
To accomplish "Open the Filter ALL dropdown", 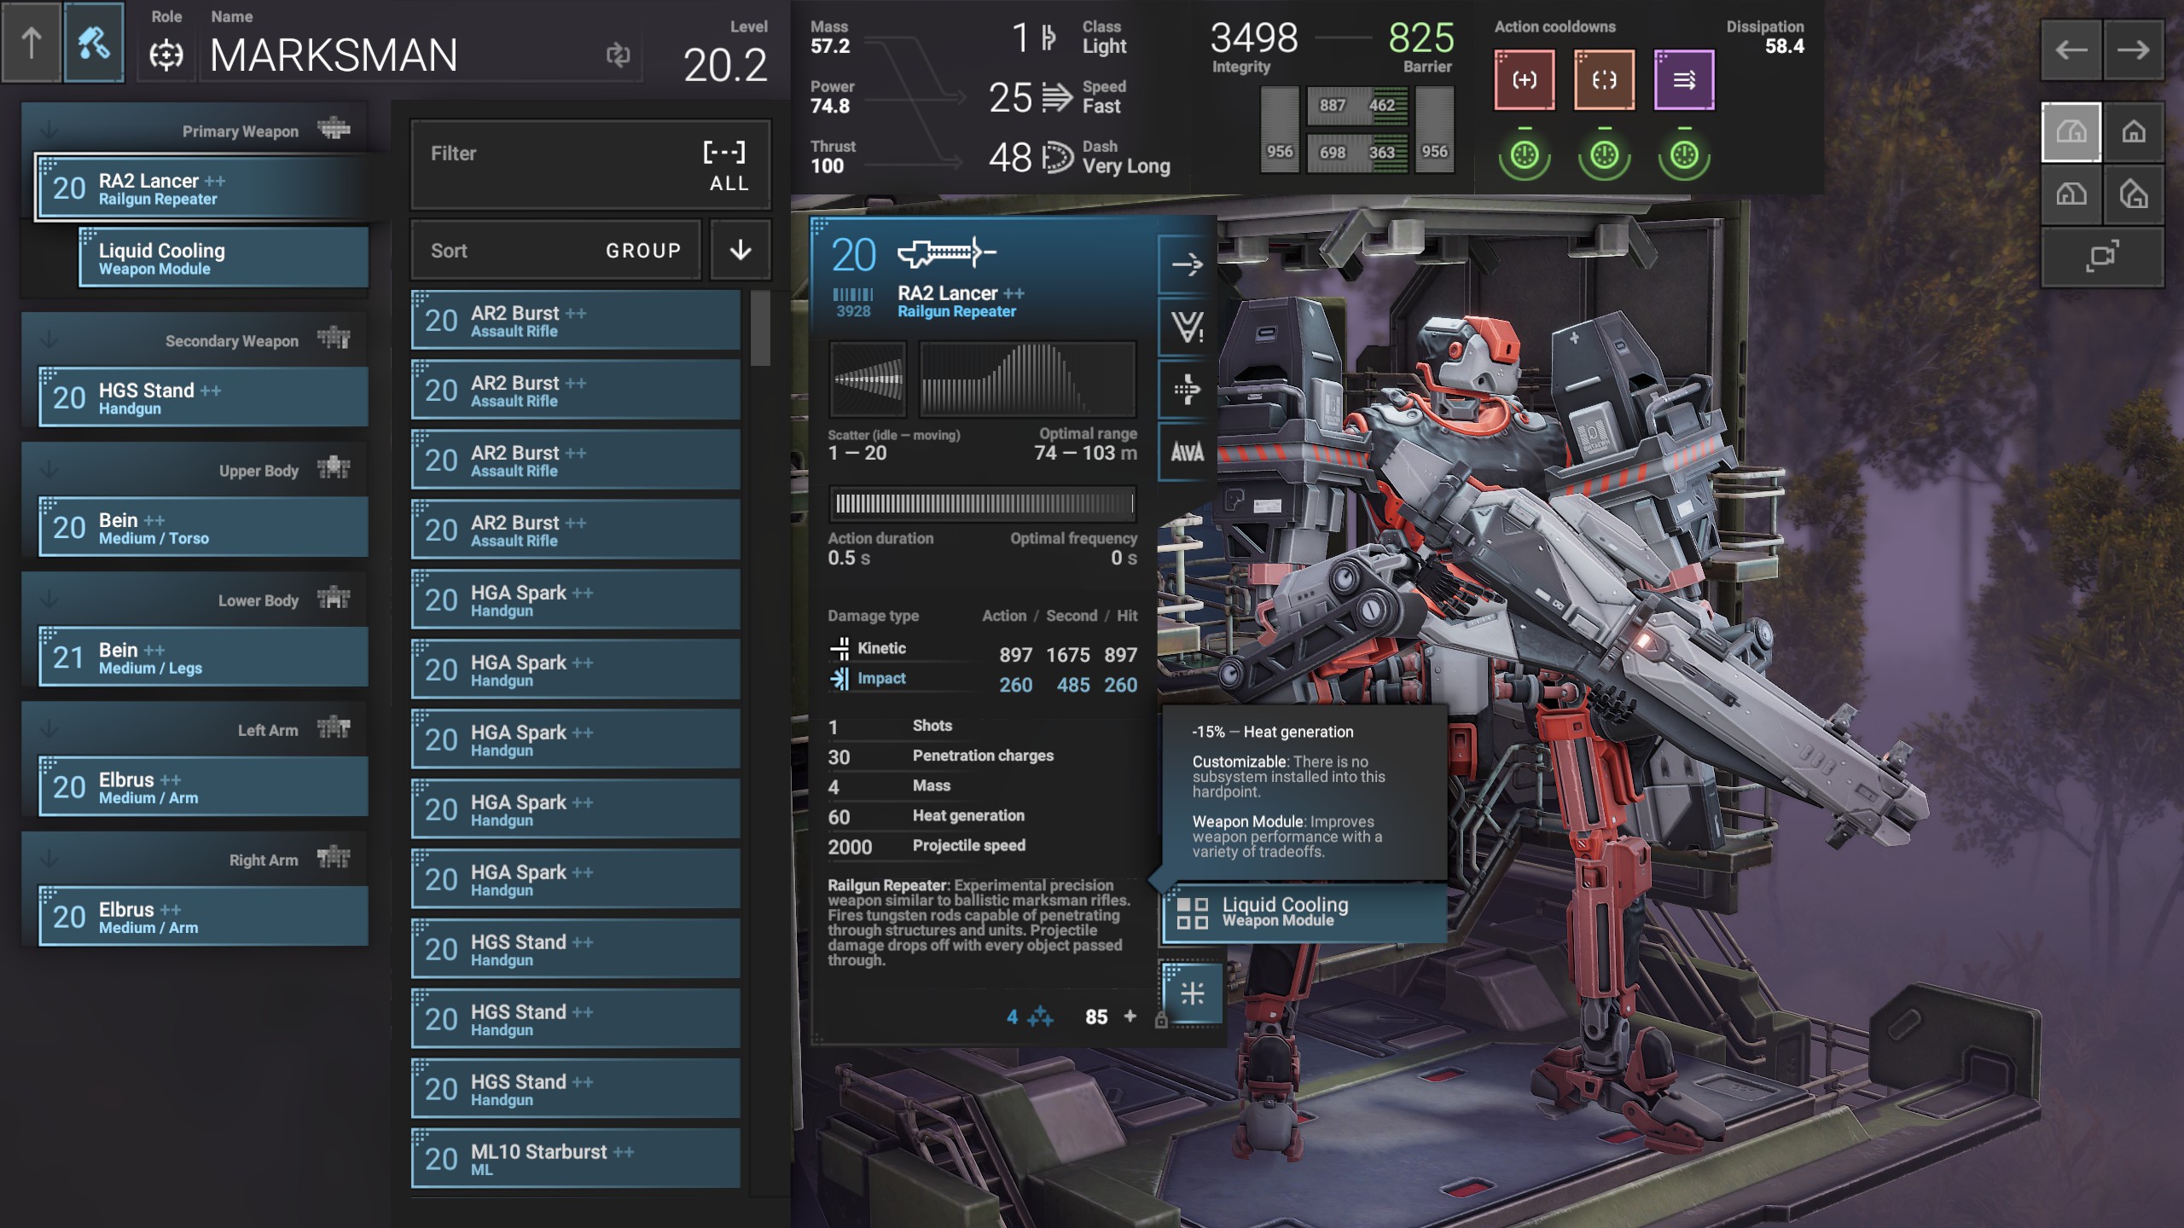I will click(590, 165).
